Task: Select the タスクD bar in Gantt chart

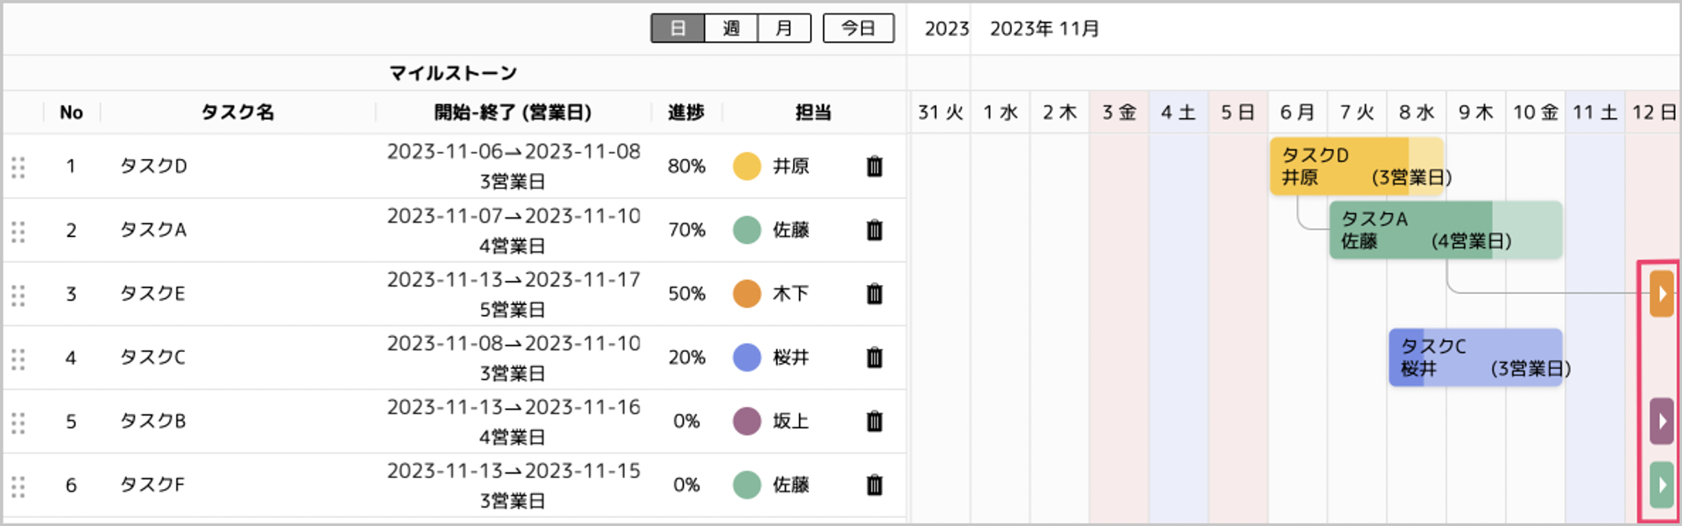Action: [x=1357, y=166]
